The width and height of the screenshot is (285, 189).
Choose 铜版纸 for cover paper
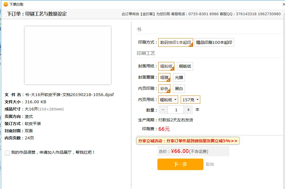click(x=185, y=66)
